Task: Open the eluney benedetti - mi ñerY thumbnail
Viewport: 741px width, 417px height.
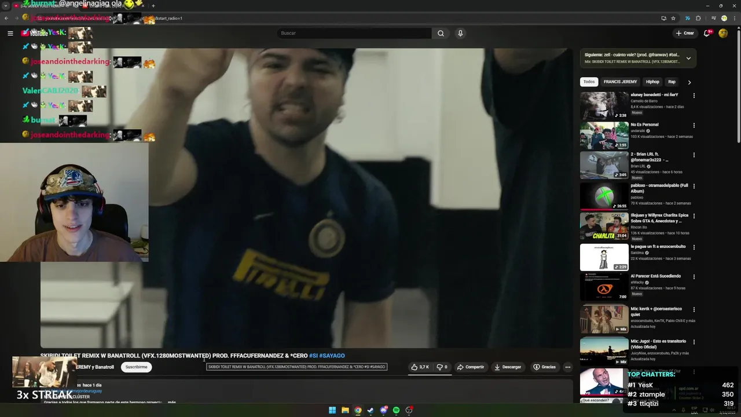Action: [604, 105]
